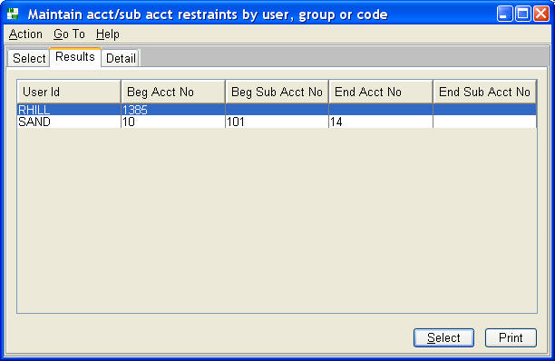Sort by End Sub Acct No column header
Image resolution: width=555 pixels, height=361 pixels.
485,92
